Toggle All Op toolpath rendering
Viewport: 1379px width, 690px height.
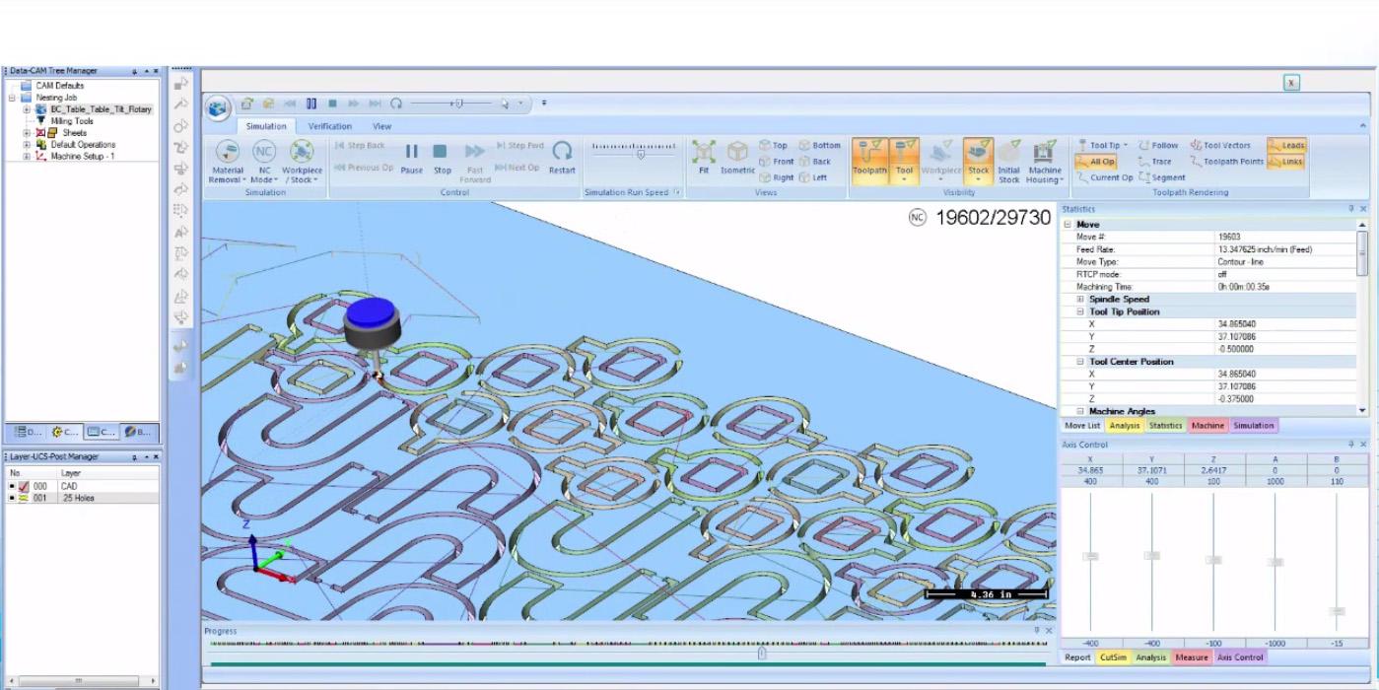[1095, 162]
